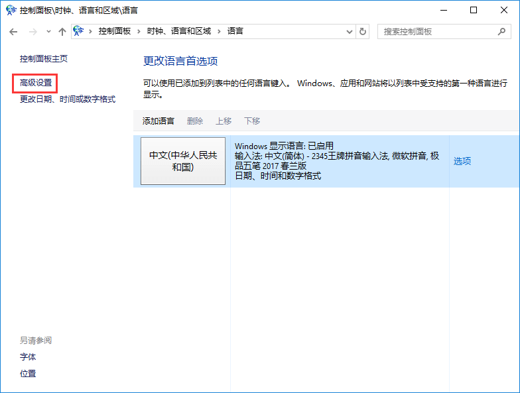Click 下移 to move the language down
The height and width of the screenshot is (393, 520).
point(252,121)
